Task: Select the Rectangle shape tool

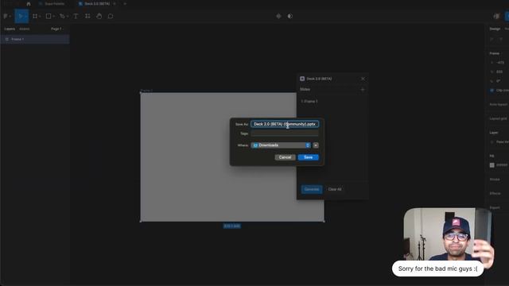Action: 49,16
